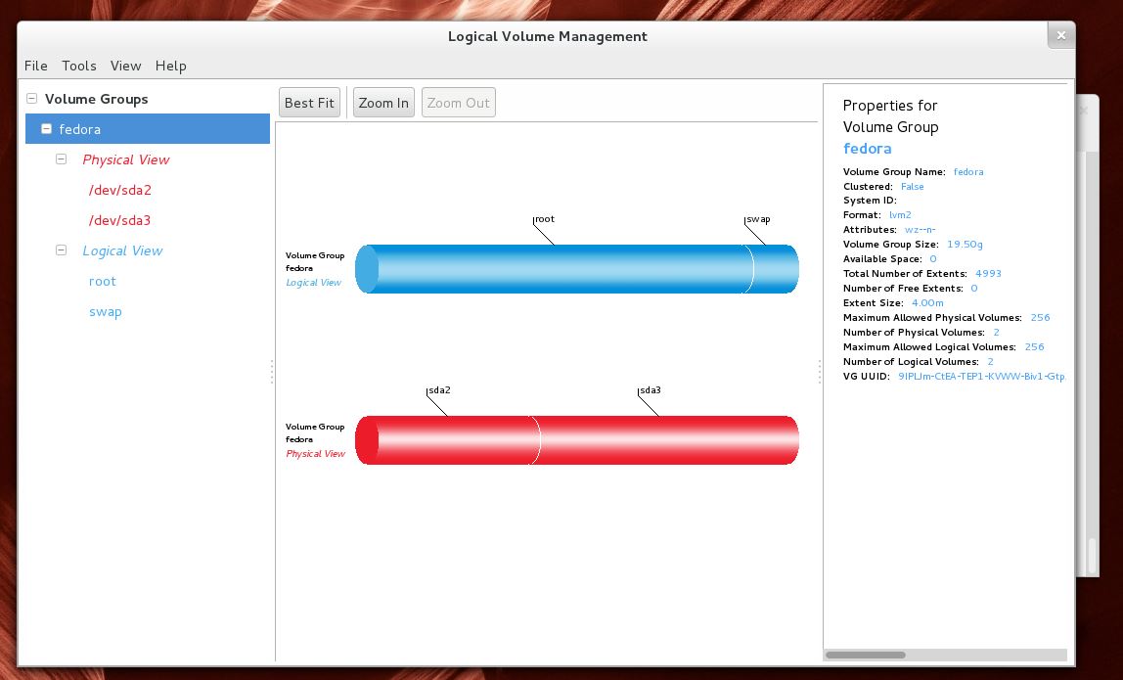Select /dev/sda2 in the tree

[119, 190]
